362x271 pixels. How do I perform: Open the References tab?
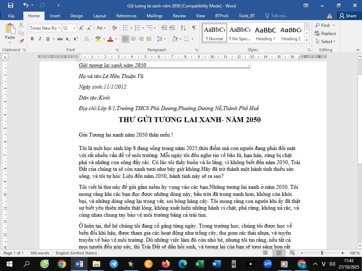coord(126,16)
